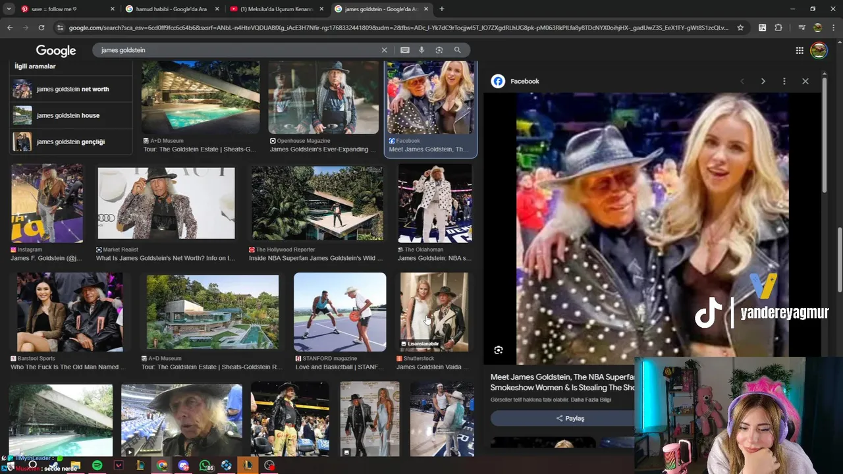Open the A+D Museum pool house thumbnail
This screenshot has height=474, width=843.
tap(200, 97)
